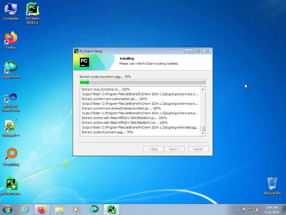The height and width of the screenshot is (215, 286).
Task: Select the Everything search desktop shortcut
Action: click(11, 157)
